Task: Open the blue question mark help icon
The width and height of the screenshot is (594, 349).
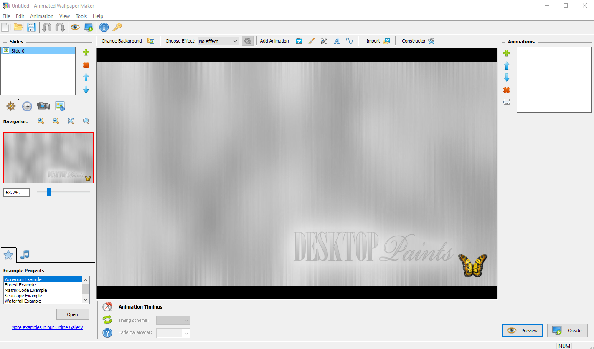Action: [107, 333]
